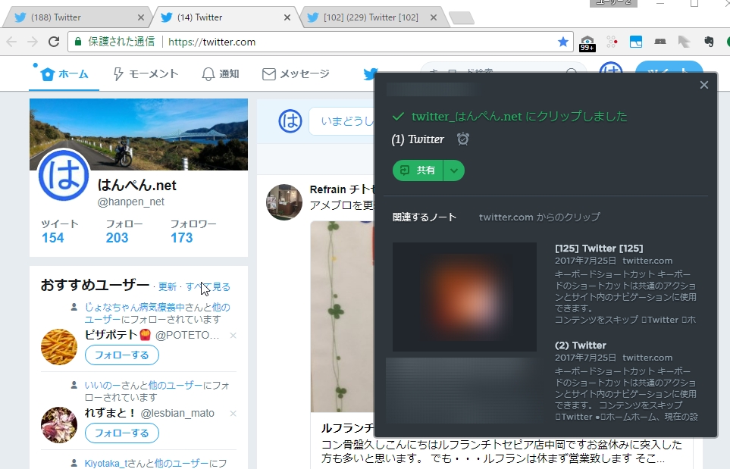Open the Refrain tweet author avatar

click(x=284, y=202)
